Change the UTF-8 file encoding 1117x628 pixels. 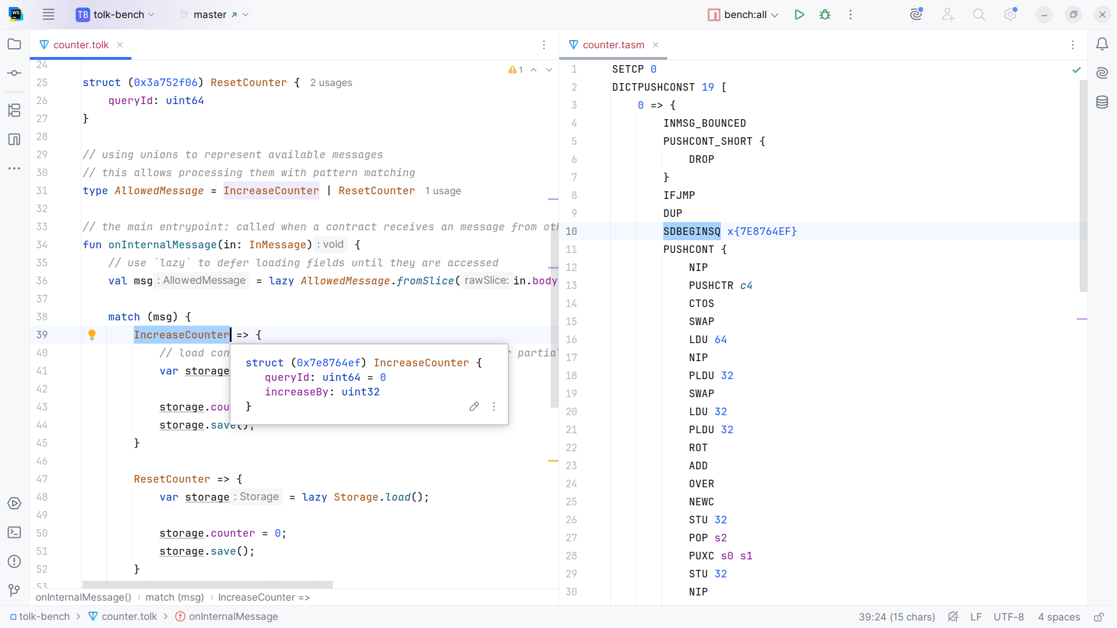[1009, 617]
